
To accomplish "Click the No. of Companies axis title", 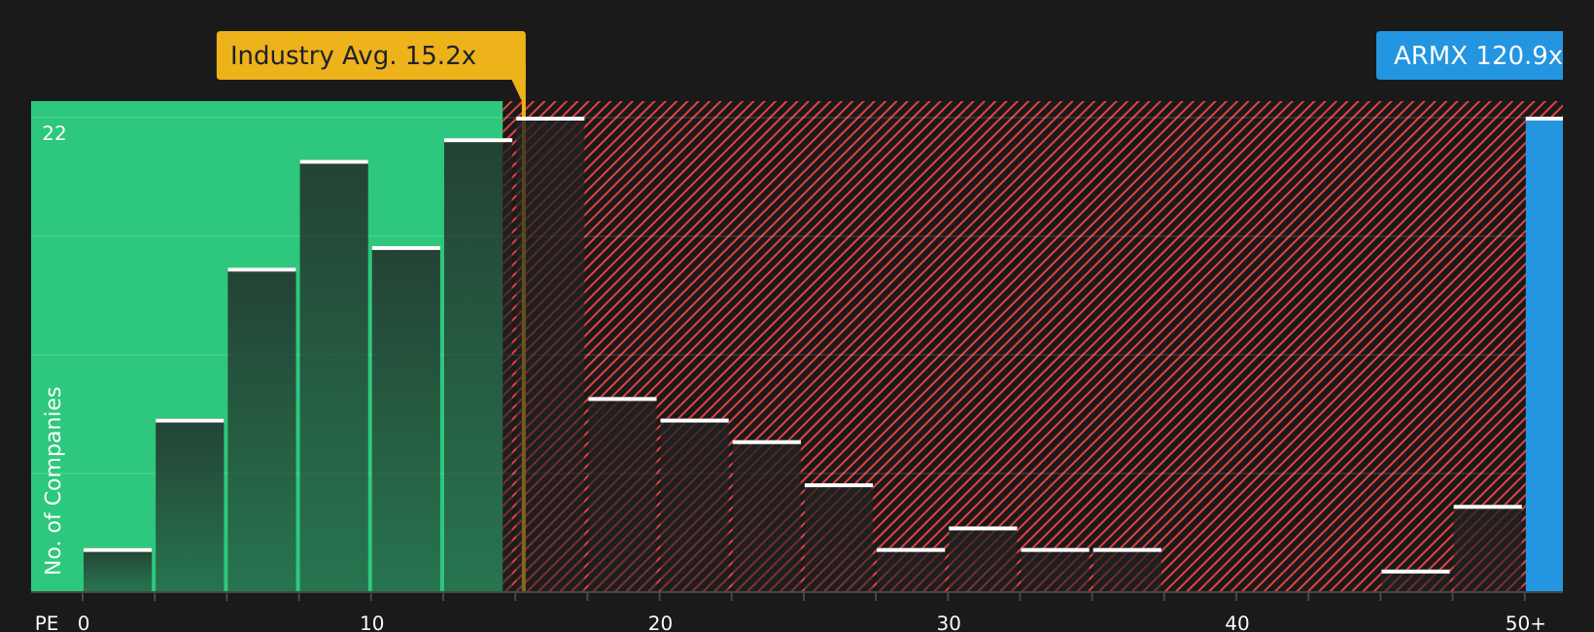I will point(53,480).
